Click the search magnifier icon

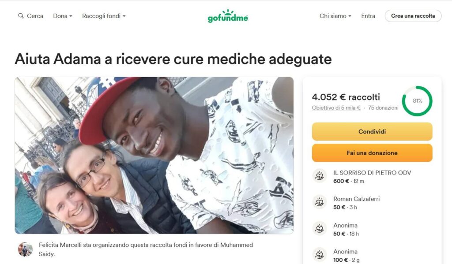[x=21, y=16]
